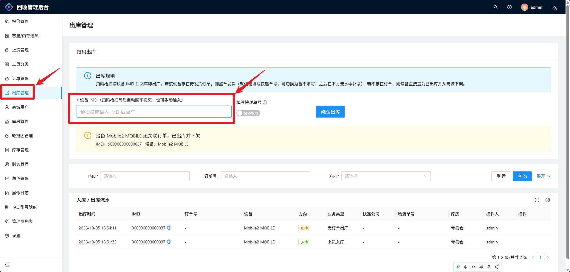Screen dimensions: 570x272
Task: Click the 入库 direction tag
Action: [x=304, y=242]
